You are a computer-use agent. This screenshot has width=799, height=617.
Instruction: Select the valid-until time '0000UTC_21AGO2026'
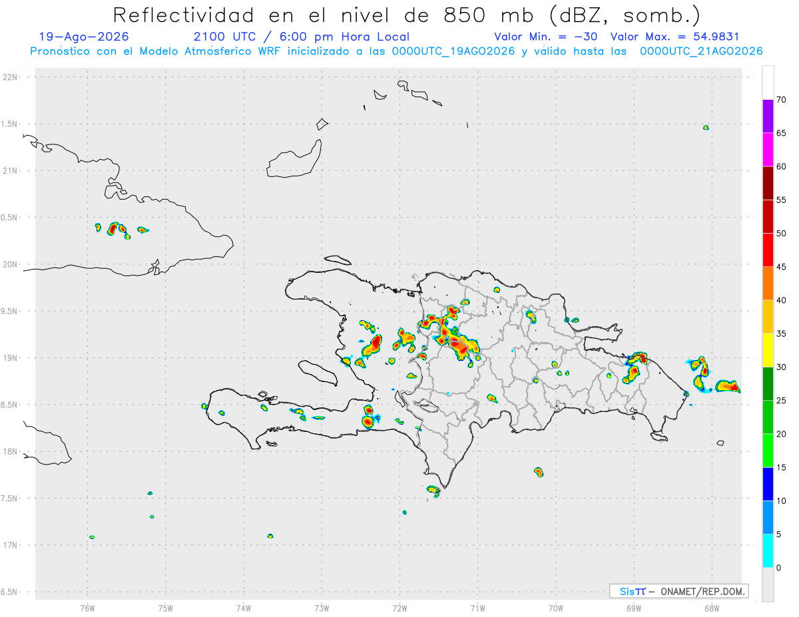(701, 51)
